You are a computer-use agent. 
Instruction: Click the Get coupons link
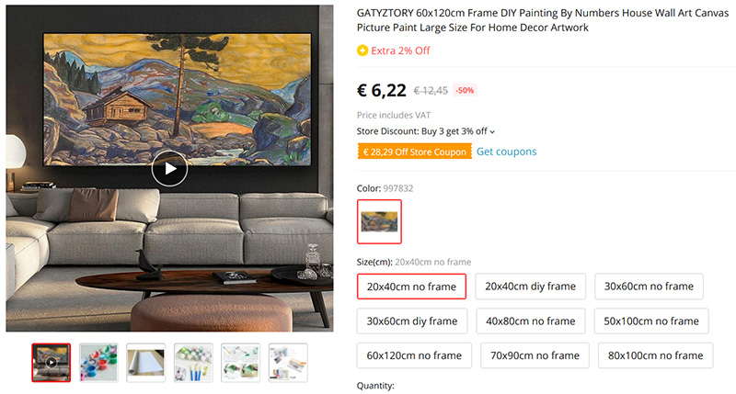[x=507, y=152]
